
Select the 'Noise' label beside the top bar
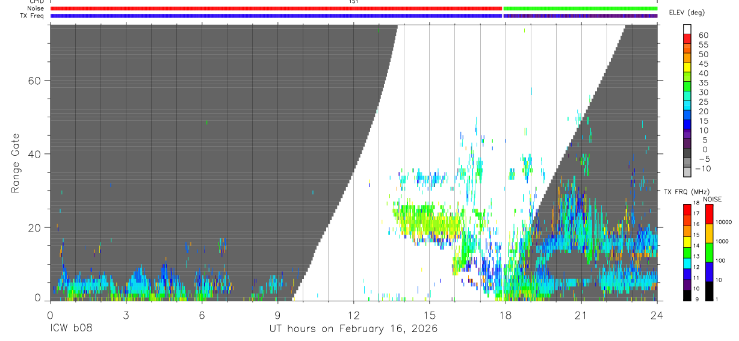point(36,8)
